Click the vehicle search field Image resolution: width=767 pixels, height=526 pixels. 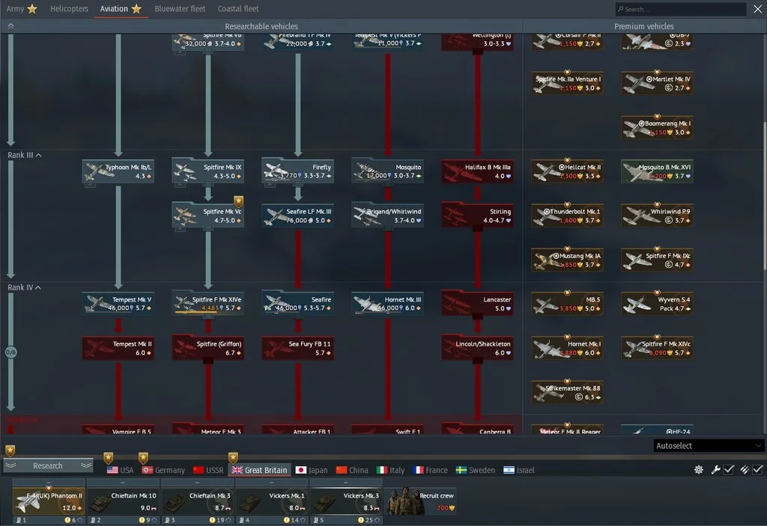[x=680, y=9]
